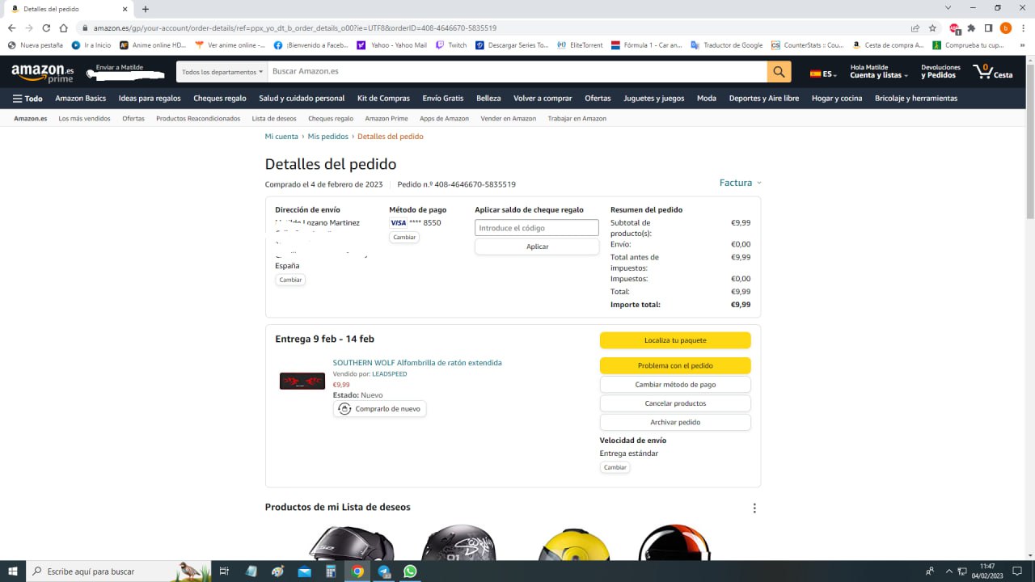Screen dimensions: 1035x582
Task: Go to Chrome home page icon
Action: point(63,27)
